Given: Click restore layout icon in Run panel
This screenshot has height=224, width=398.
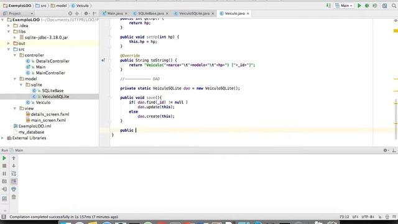Looking at the screenshot, I should click(4, 198).
